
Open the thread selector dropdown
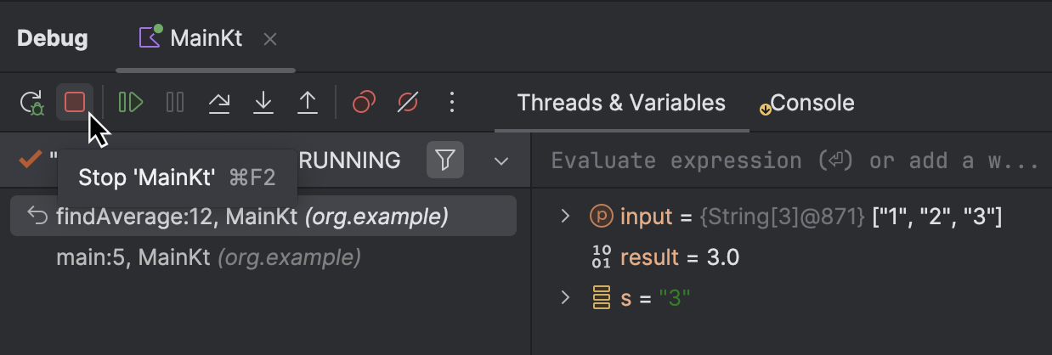(501, 161)
